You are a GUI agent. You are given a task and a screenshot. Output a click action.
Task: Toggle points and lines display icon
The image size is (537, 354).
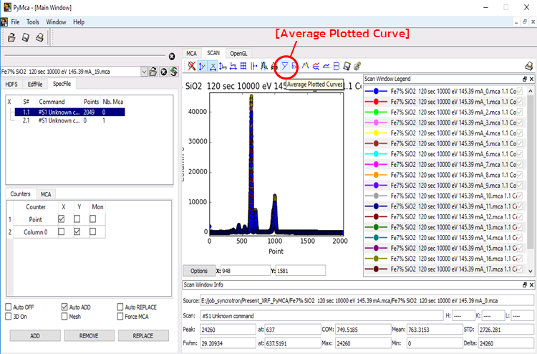(253, 66)
